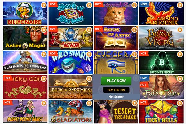This screenshot has height=124, width=186.
Task: Select the Gladiators game thumbnail
Action: 71,111
